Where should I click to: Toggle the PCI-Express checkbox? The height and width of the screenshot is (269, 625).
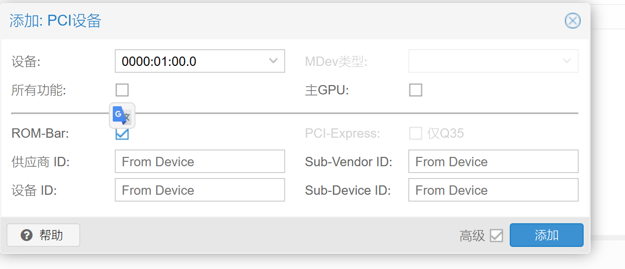click(416, 133)
